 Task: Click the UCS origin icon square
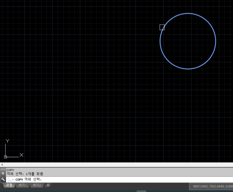point(6,157)
